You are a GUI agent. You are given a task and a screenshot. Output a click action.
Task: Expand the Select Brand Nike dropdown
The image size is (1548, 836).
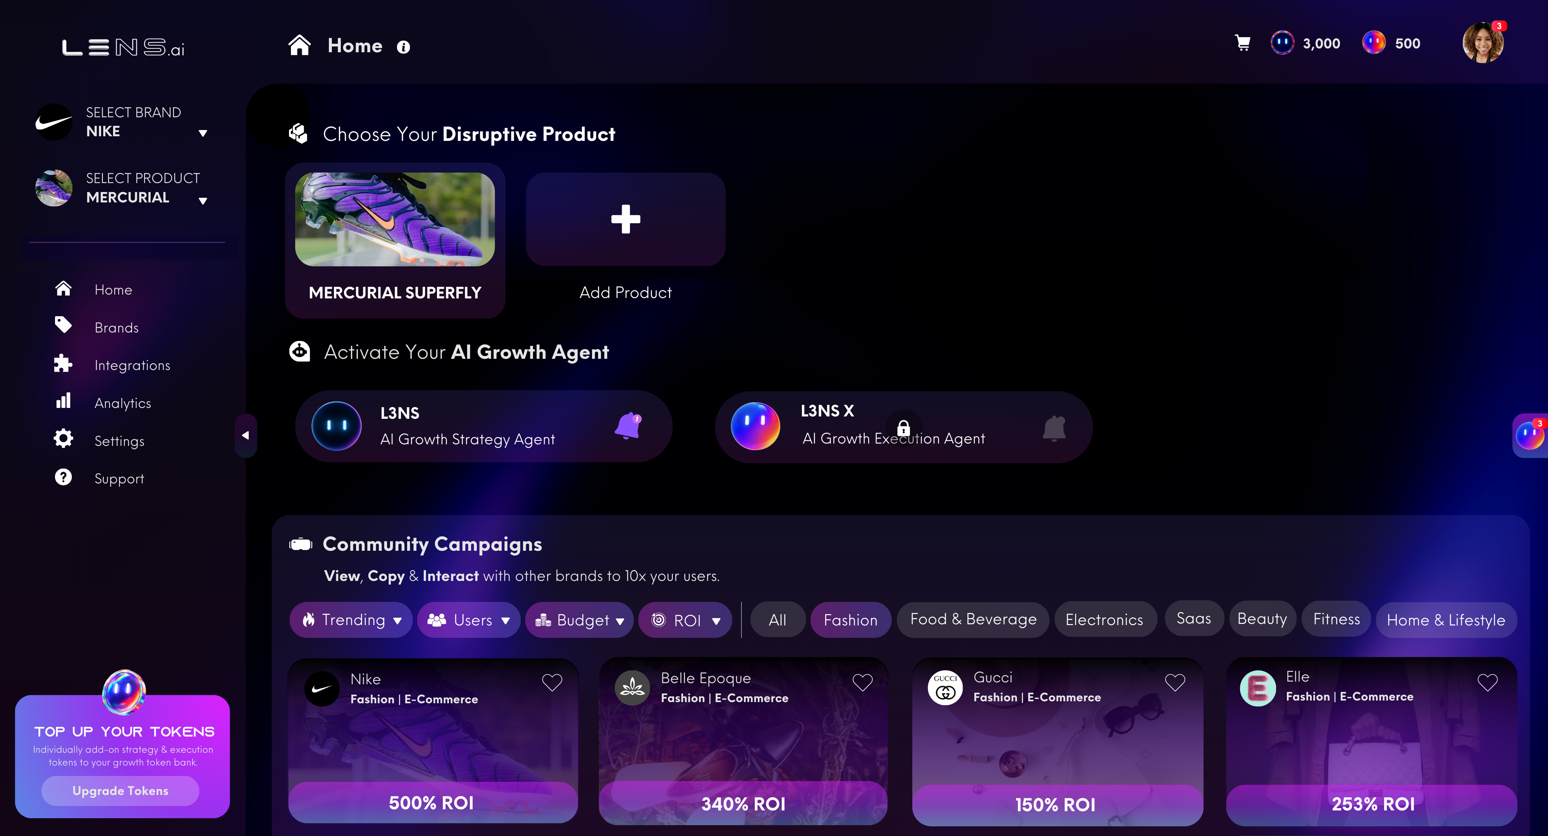tap(203, 133)
